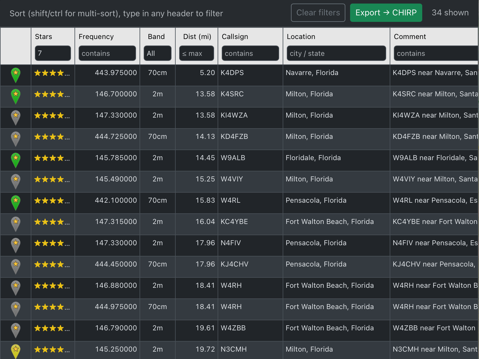Image resolution: width=479 pixels, height=359 pixels.
Task: Sort by the Dist (mi) column header
Action: point(197,37)
